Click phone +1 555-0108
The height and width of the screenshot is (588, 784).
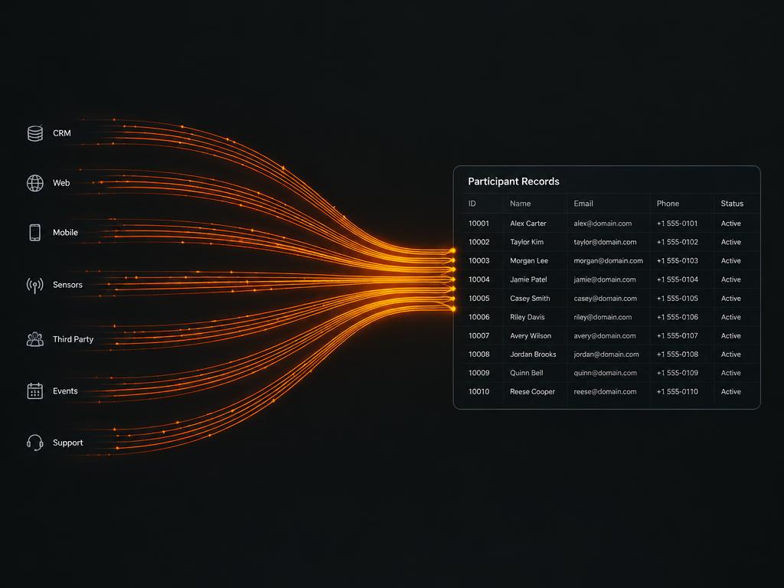click(x=677, y=354)
